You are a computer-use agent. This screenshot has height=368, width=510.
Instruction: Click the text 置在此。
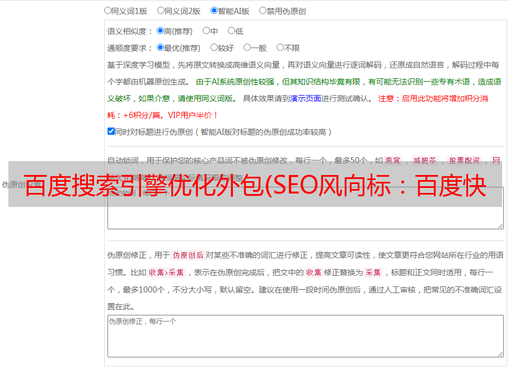[121, 306]
